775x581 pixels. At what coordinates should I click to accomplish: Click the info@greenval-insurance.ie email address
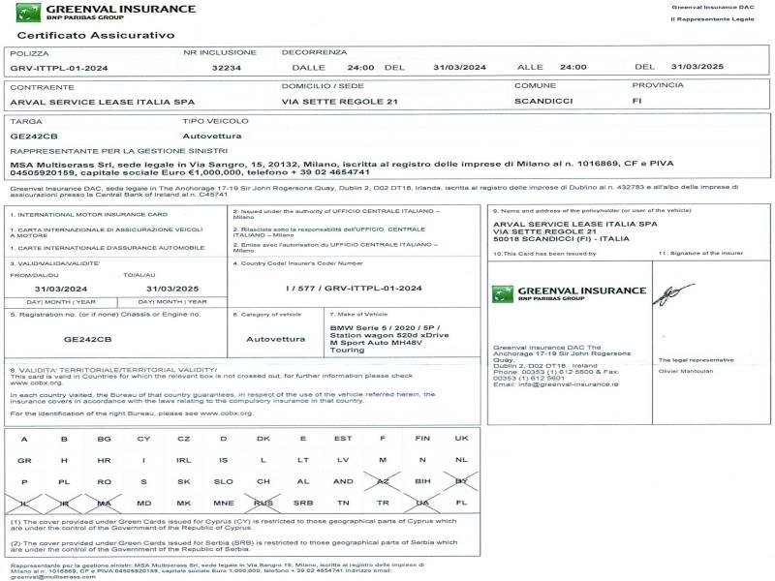tap(569, 384)
